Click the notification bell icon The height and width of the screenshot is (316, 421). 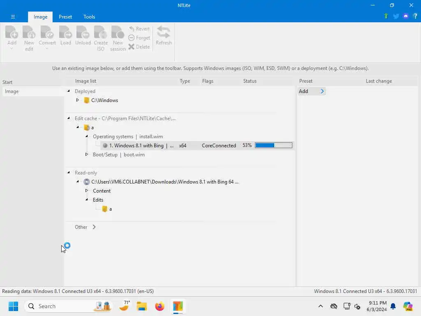(x=393, y=306)
